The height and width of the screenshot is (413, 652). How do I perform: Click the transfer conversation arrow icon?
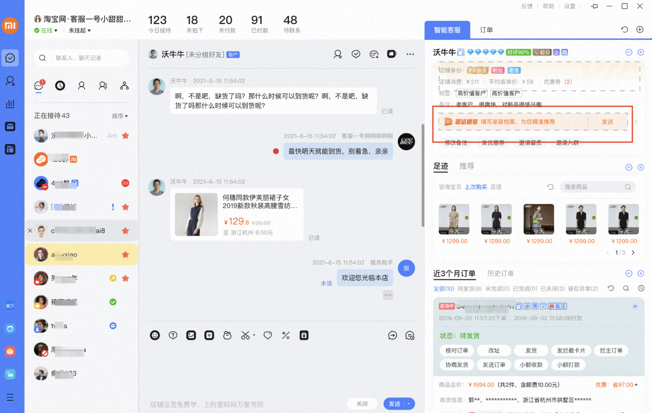tap(393, 335)
